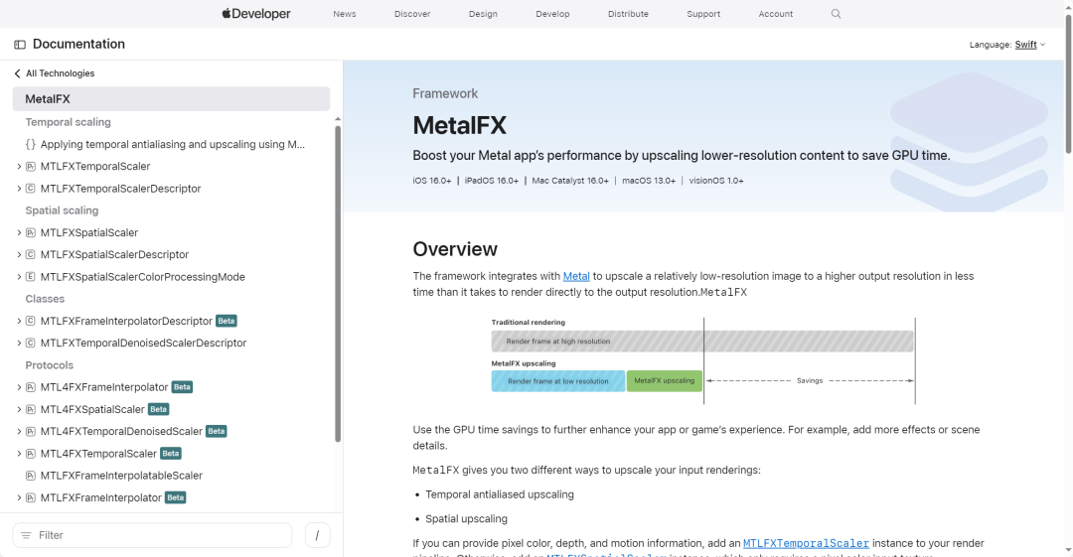Viewport: 1073px width, 557px height.
Task: Click the Protocols section heading in sidebar
Action: click(x=50, y=365)
